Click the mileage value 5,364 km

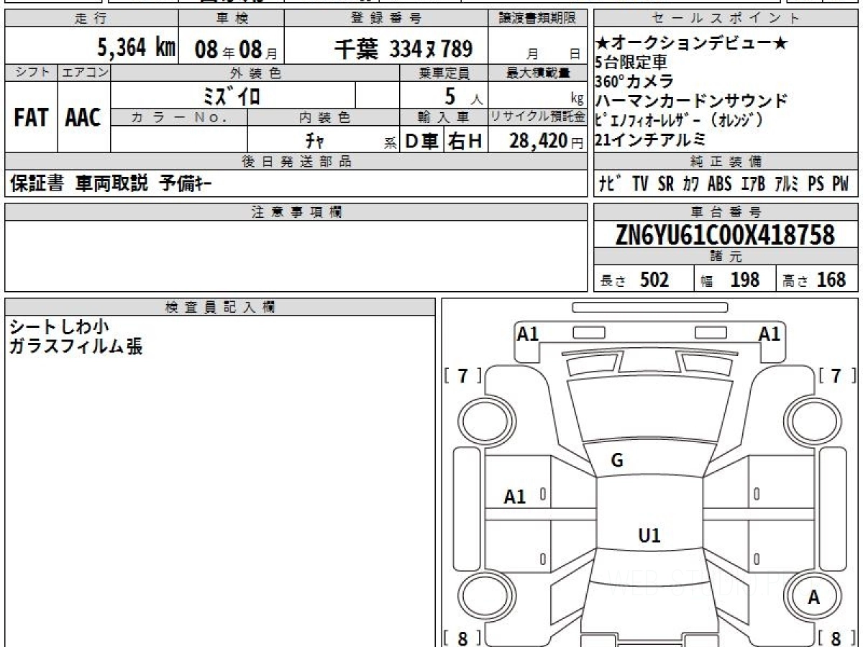[x=137, y=48]
